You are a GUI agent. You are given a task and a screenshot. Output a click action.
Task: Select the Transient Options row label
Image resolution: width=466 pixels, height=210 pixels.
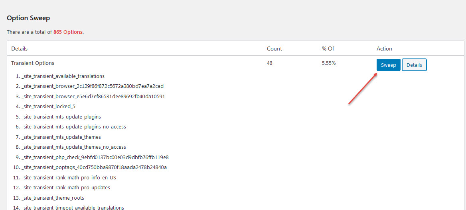coord(33,63)
